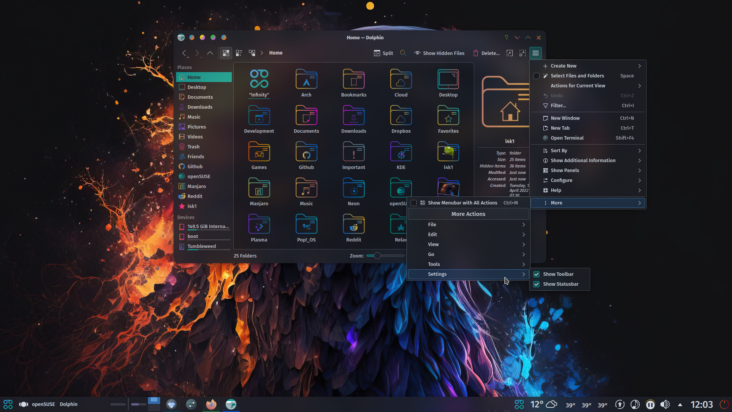
Task: Click the Delete... toolbar button
Action: coord(486,53)
